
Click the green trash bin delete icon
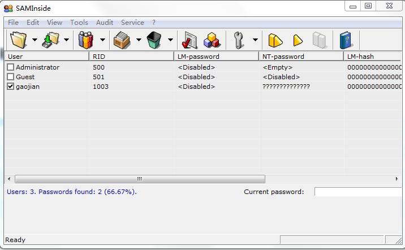pos(154,40)
